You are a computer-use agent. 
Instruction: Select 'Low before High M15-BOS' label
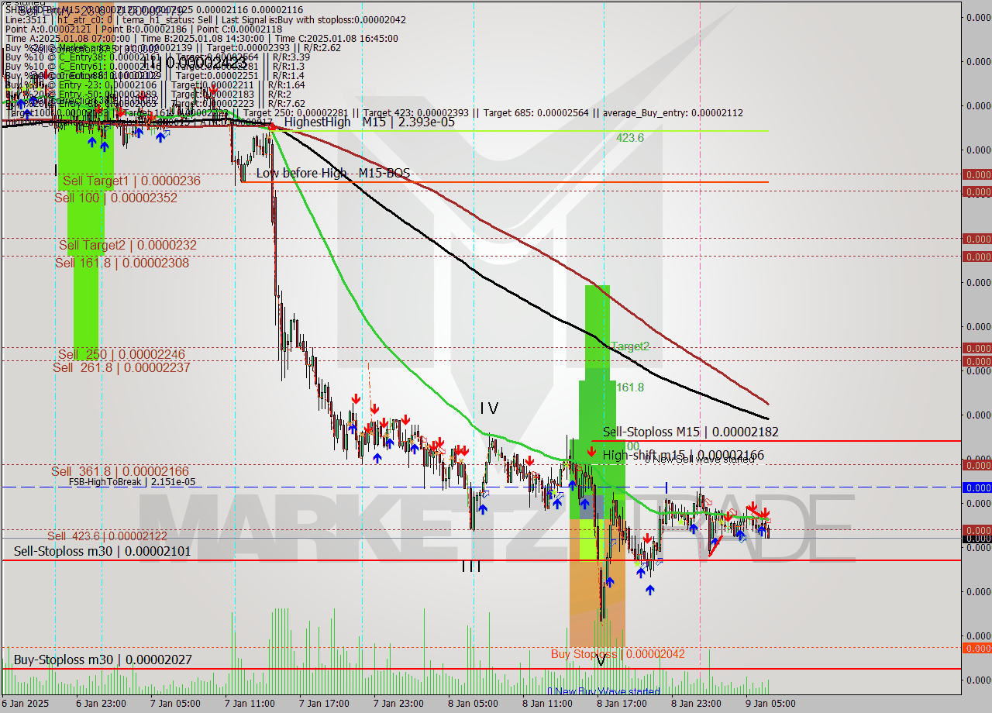click(333, 173)
